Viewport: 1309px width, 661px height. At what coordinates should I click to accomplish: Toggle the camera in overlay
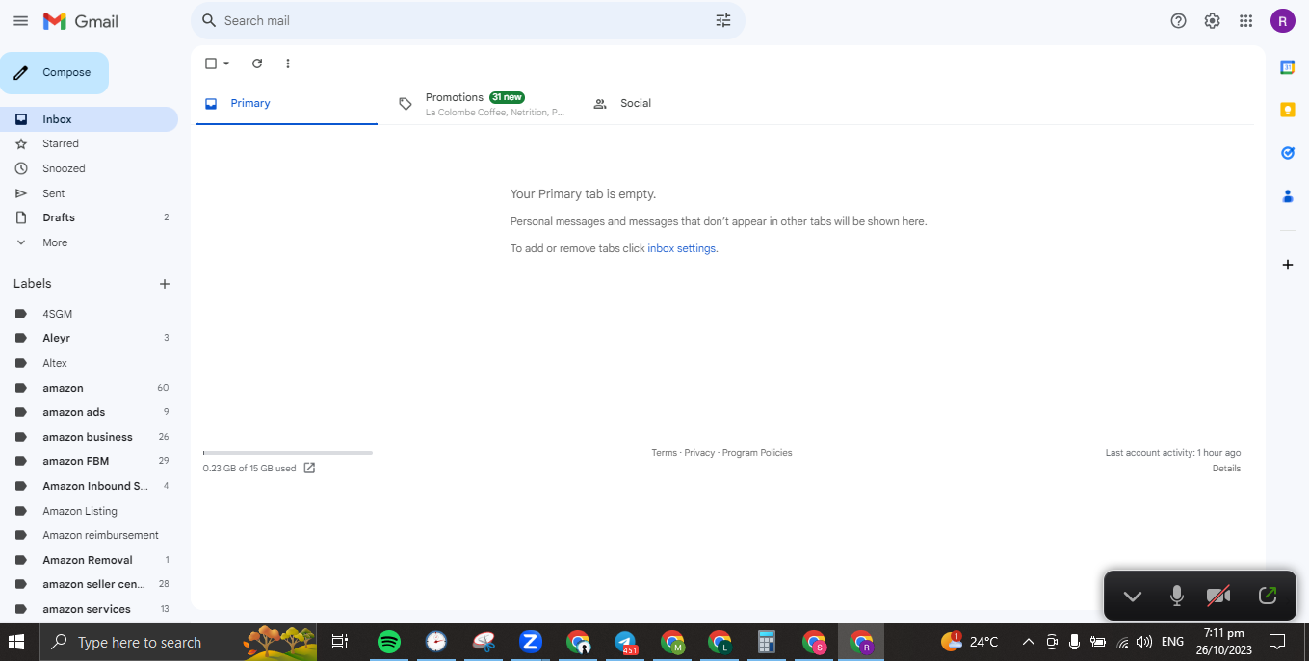coord(1218,597)
